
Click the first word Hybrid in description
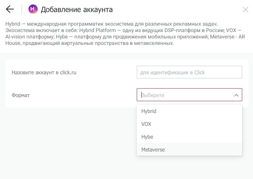tap(13, 24)
